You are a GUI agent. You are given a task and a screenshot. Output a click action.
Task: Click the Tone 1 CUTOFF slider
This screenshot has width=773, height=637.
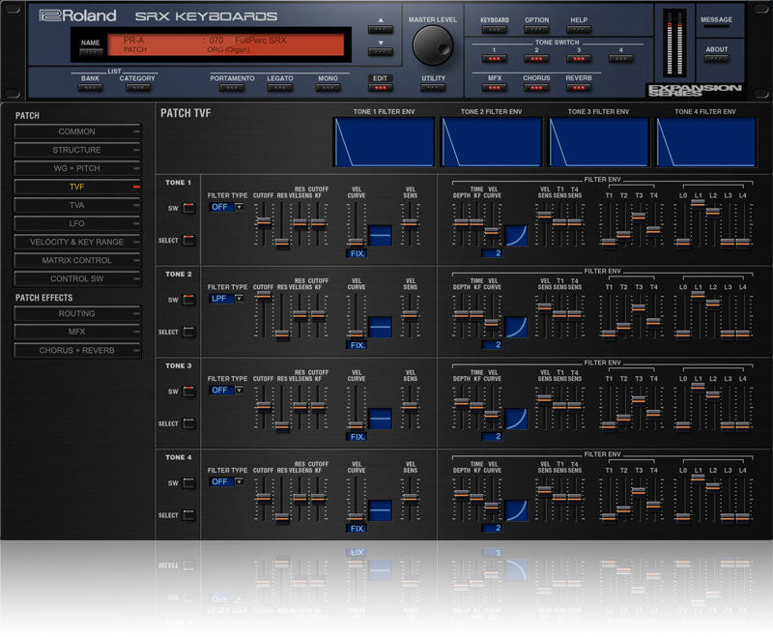[x=264, y=224]
